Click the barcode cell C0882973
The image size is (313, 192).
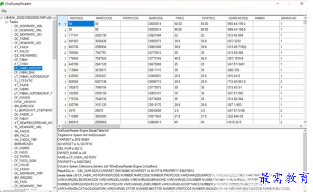tap(160, 41)
